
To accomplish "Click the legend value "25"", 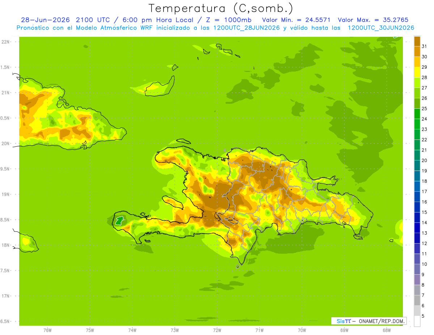I will click(425, 108).
